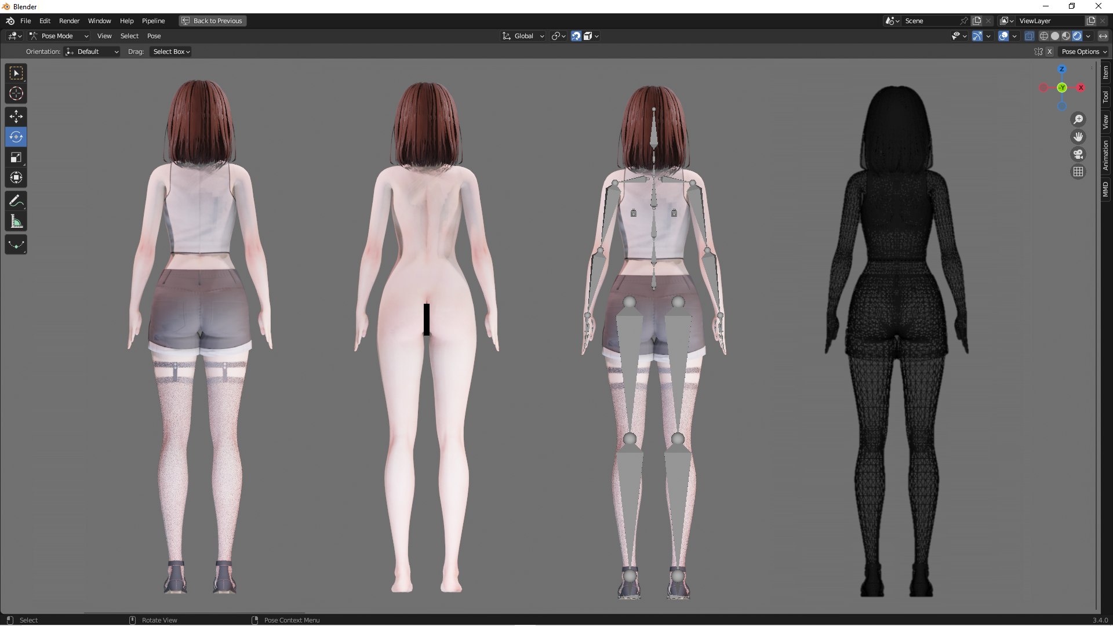Open Orientation Default dropdown
Image resolution: width=1113 pixels, height=626 pixels.
click(x=92, y=52)
